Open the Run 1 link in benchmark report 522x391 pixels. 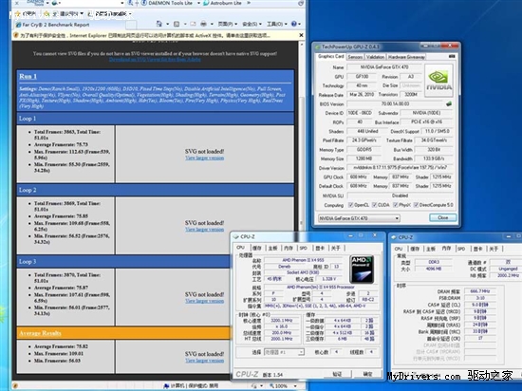click(x=28, y=76)
